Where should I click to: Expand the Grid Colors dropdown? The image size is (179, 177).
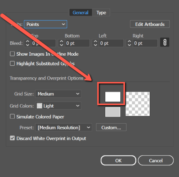(x=58, y=106)
